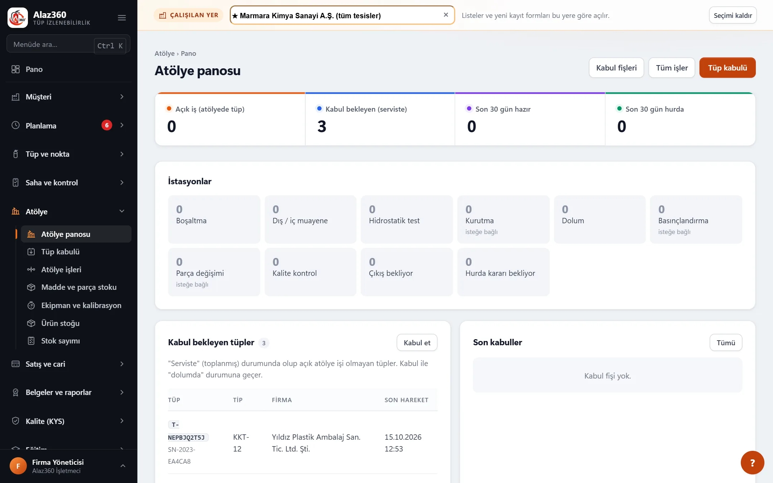The image size is (773, 483).
Task: Click the Ekipman ve kalibrasyon gauge icon
Action: point(31,306)
